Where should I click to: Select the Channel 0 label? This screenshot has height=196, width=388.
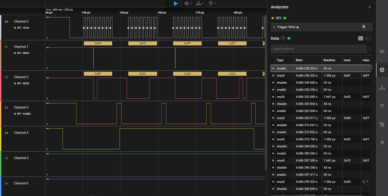click(x=21, y=21)
